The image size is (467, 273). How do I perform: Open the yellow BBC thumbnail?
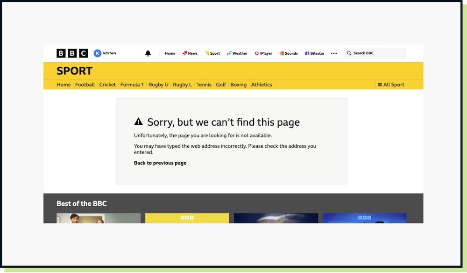click(x=187, y=218)
